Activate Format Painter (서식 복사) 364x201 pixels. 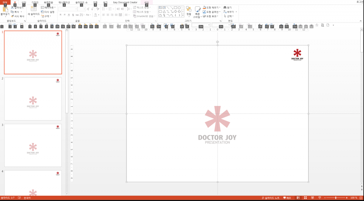17,16
